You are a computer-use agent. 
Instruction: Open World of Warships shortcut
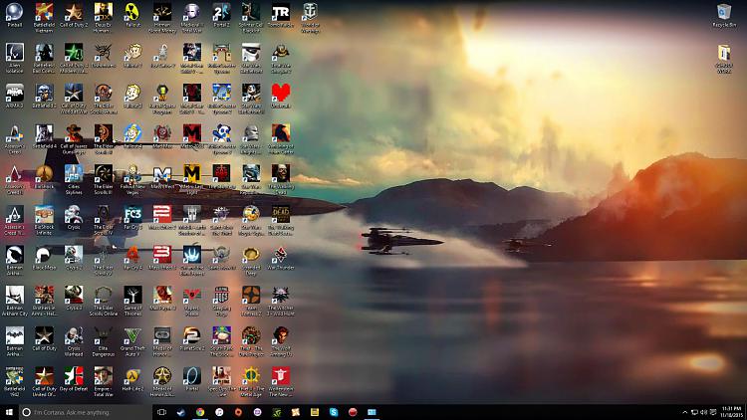(x=310, y=18)
